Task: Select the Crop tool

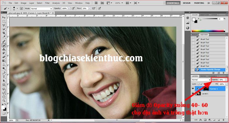Action: tap(4, 33)
